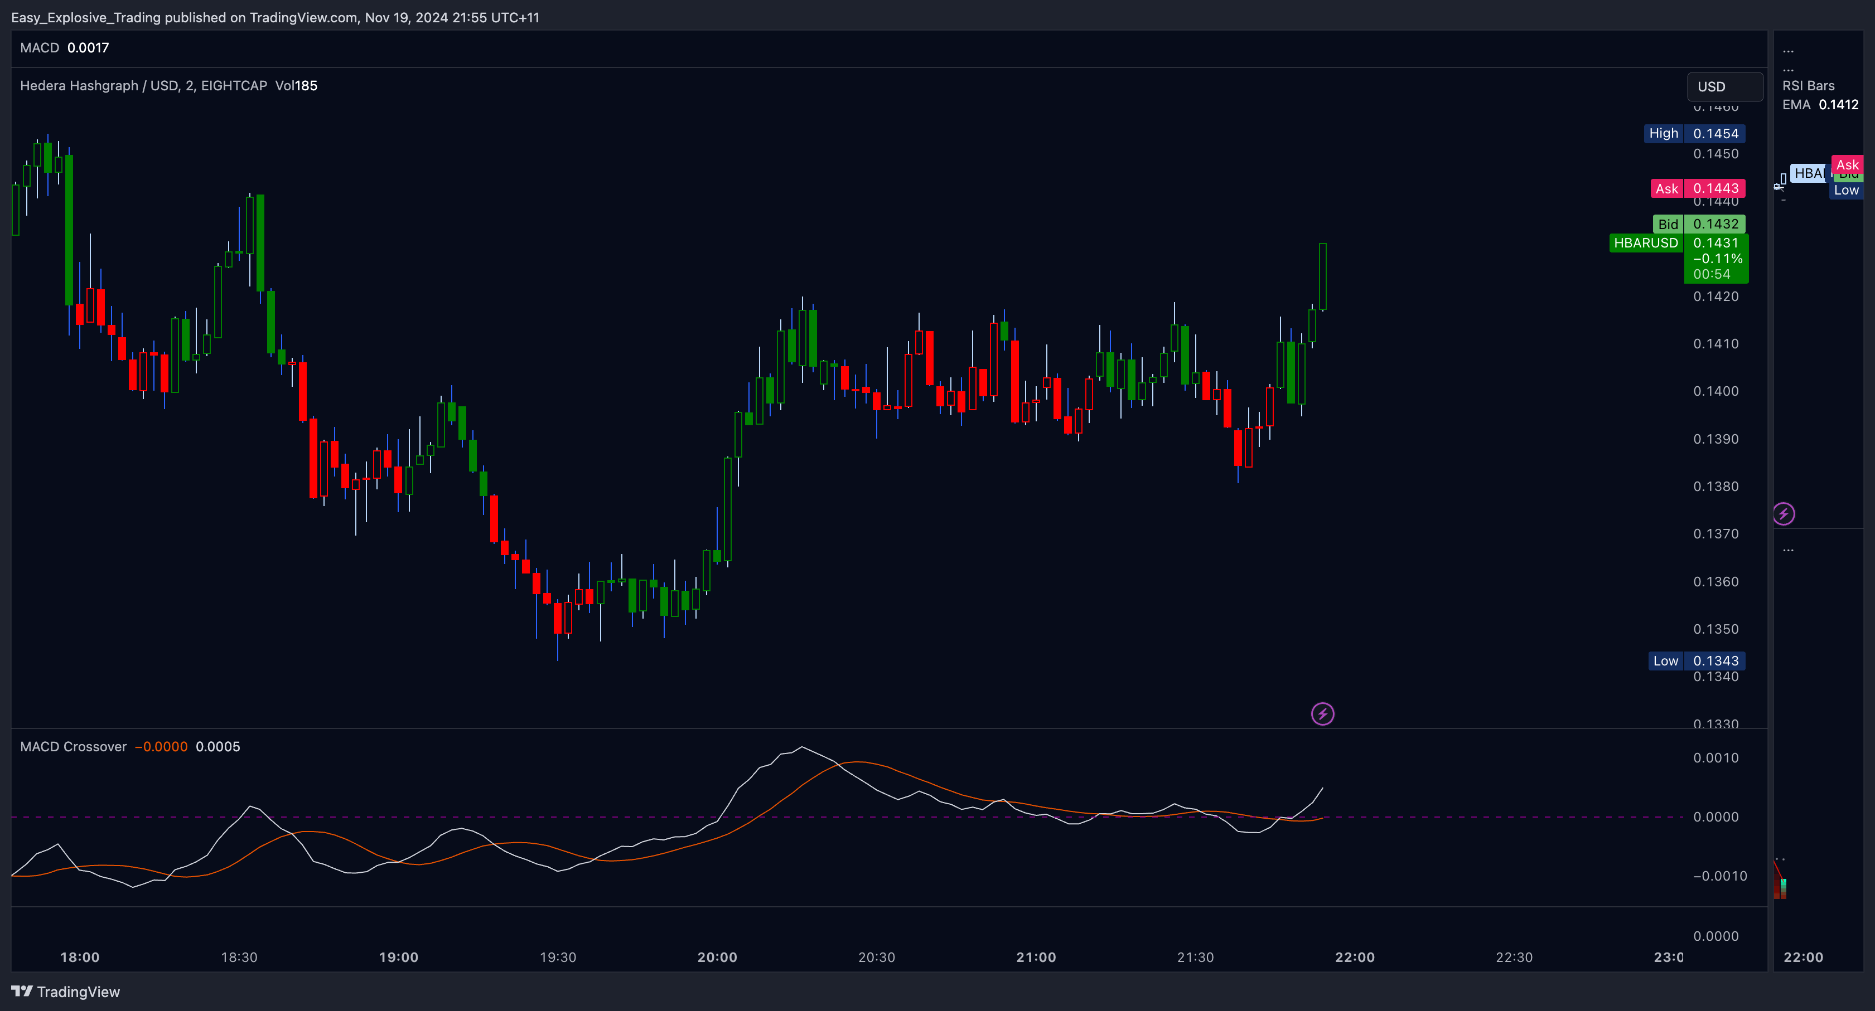Click the 22:30 time axis label

coord(1515,957)
